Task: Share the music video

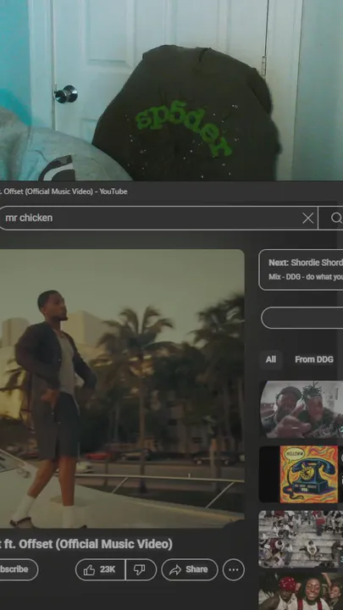Action: pos(190,569)
